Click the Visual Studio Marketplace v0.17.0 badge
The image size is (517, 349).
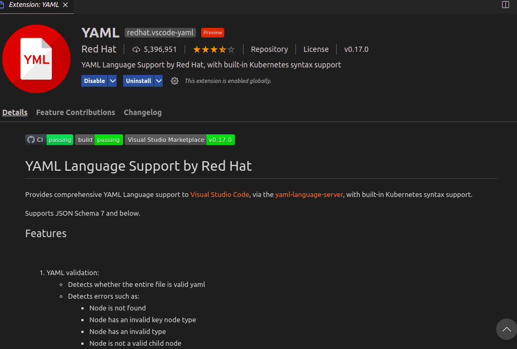click(180, 140)
